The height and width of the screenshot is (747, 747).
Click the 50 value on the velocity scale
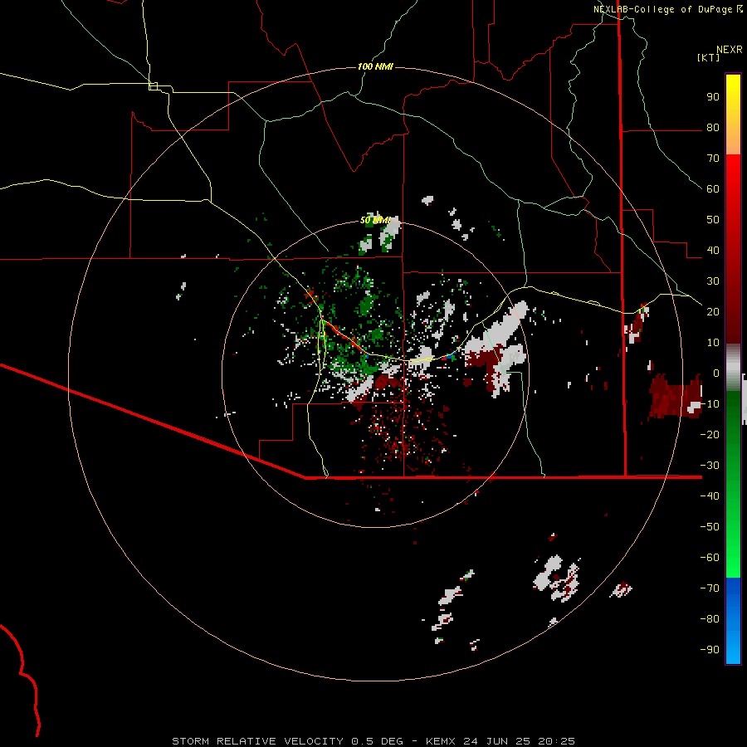coord(713,220)
